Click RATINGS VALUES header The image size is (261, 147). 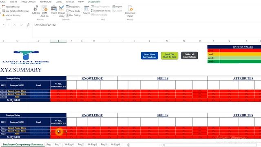pos(243,47)
